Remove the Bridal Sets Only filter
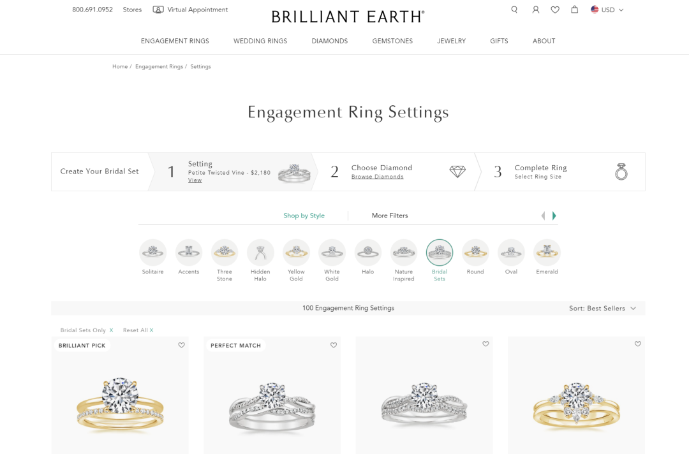 tap(111, 330)
